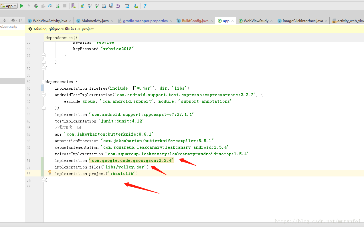Open the Android Profiler gauge icon
Viewport: 364px width, 227px height.
tap(50, 6)
